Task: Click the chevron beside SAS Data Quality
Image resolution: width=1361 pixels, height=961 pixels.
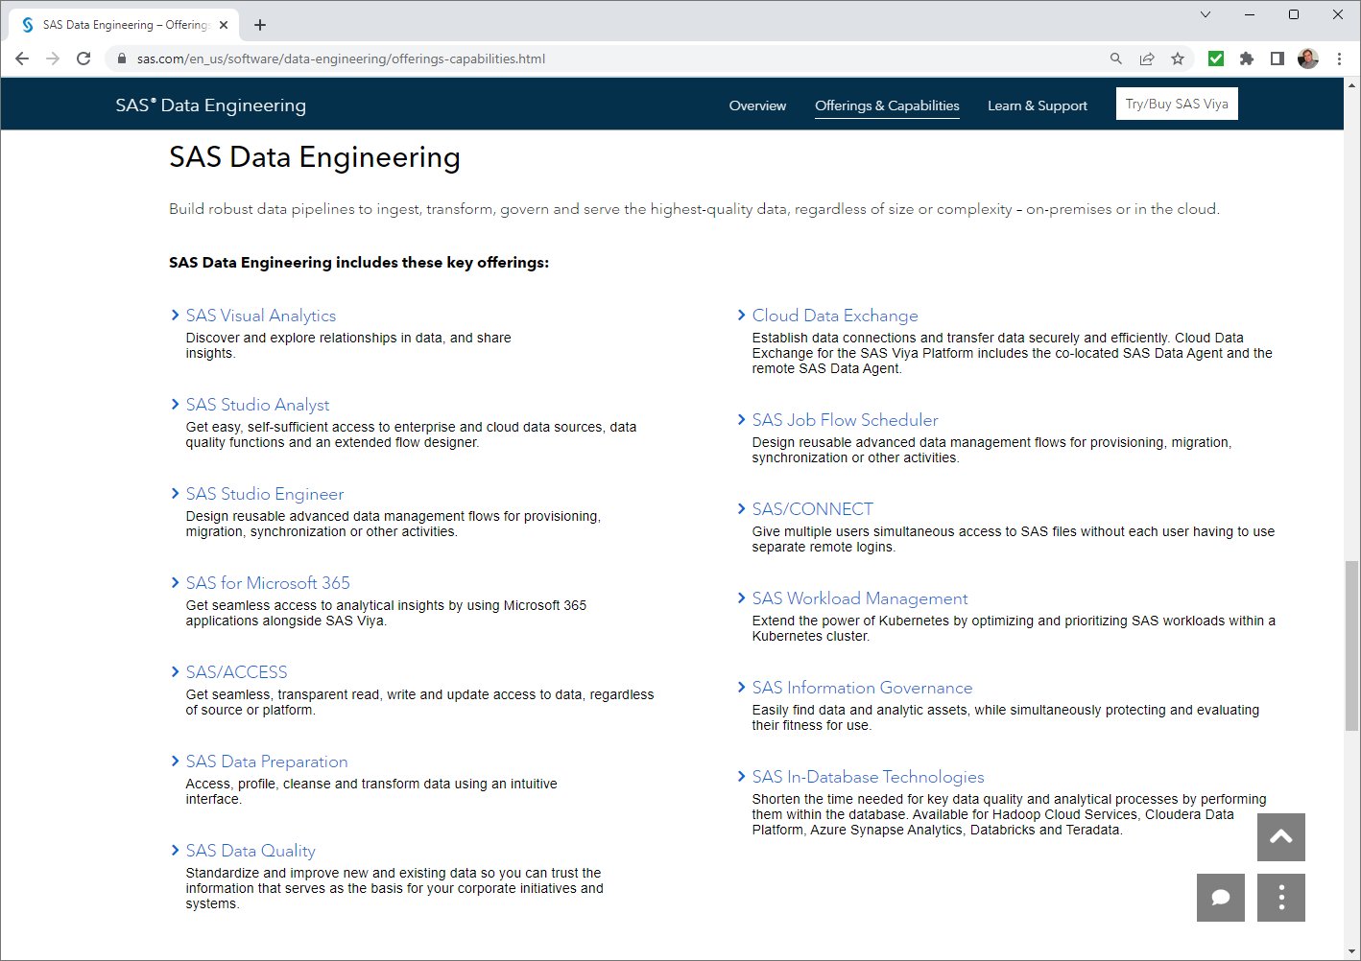Action: 175,850
